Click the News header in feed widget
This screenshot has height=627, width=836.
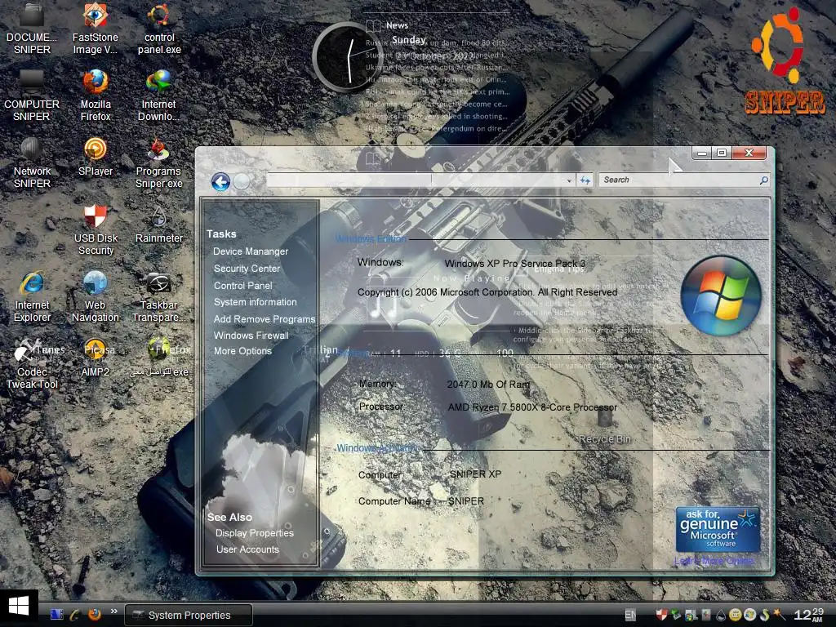(397, 25)
